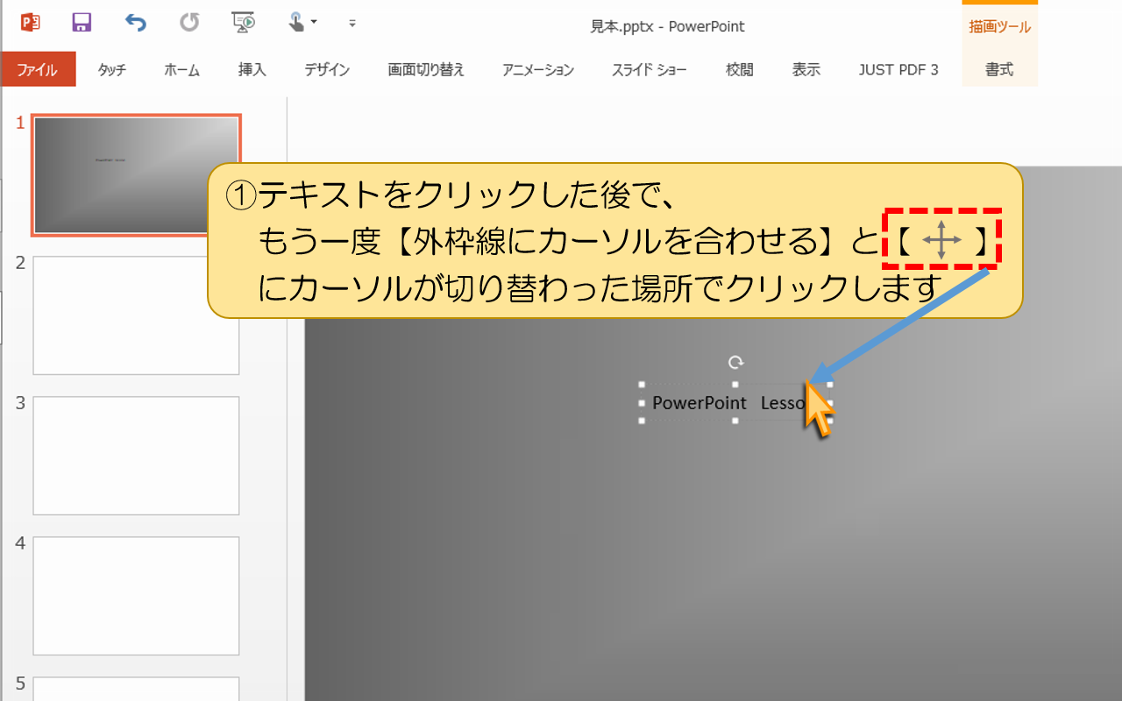Toggle touch/mouse mode icon
The height and width of the screenshot is (701, 1122).
click(x=302, y=23)
